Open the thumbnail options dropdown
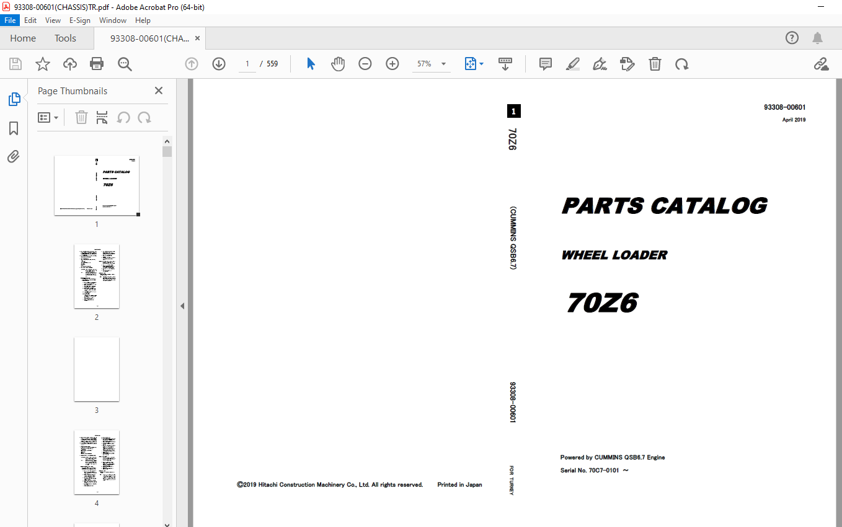The image size is (842, 527). (x=48, y=117)
